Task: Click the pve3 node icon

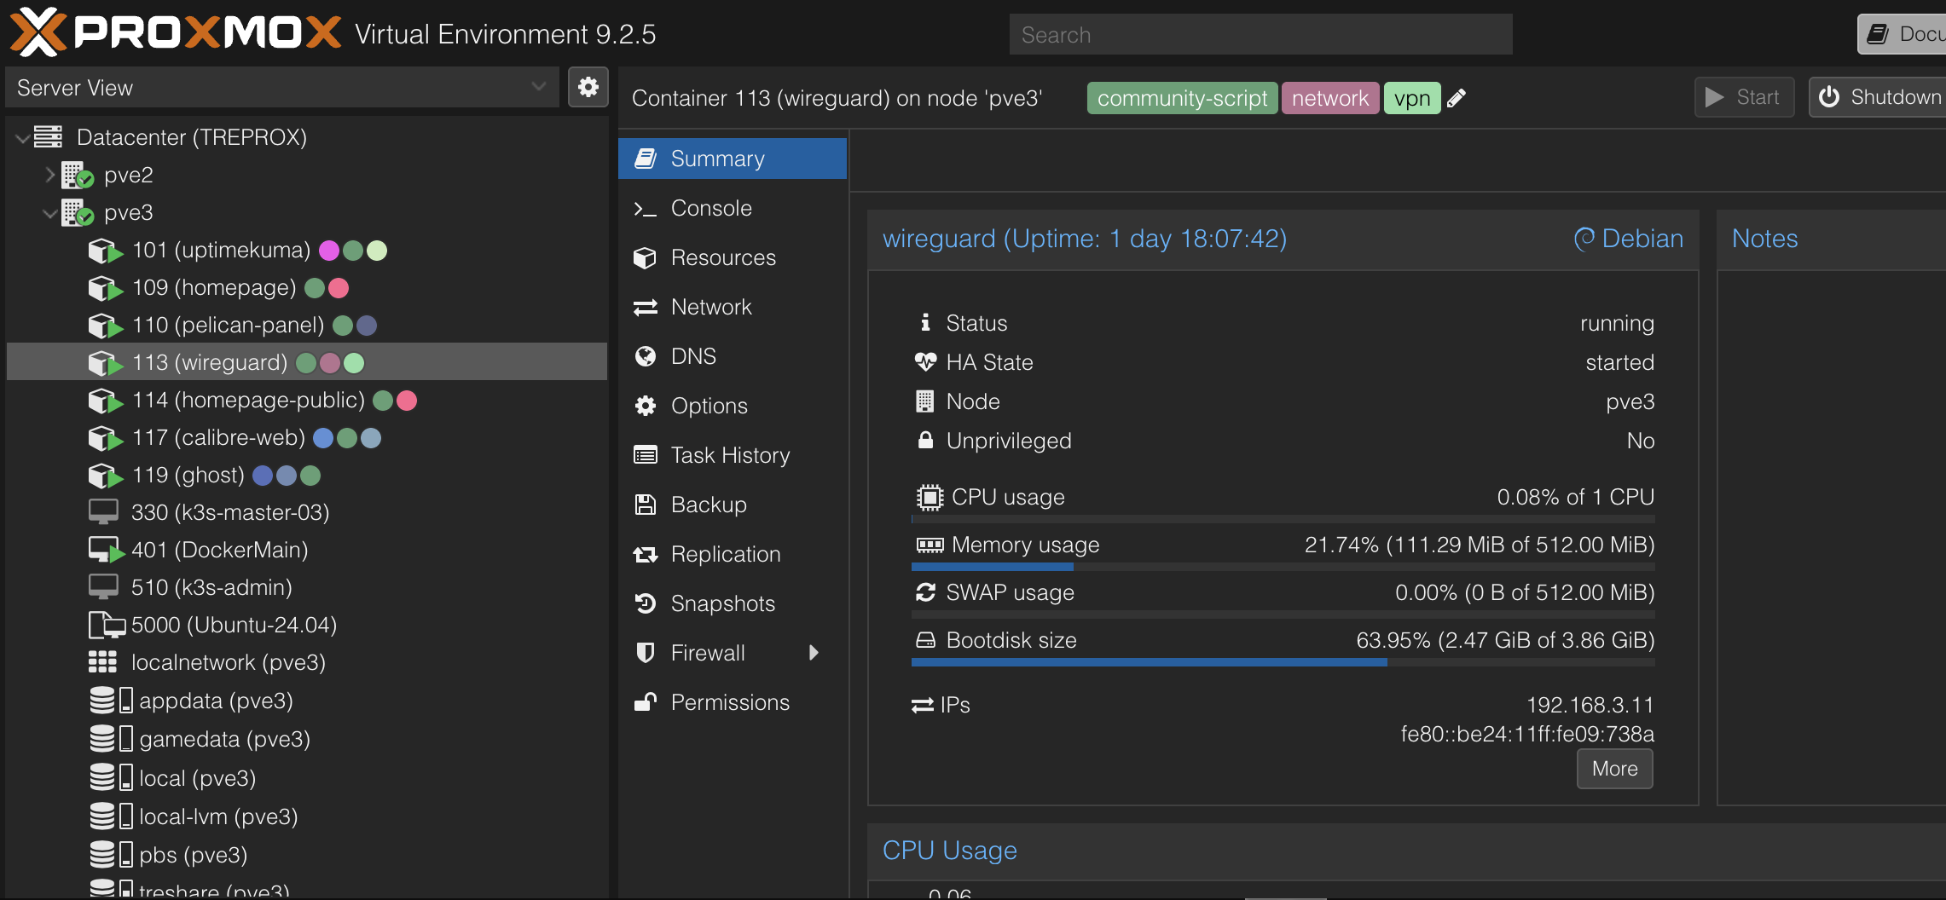Action: pyautogui.click(x=77, y=212)
